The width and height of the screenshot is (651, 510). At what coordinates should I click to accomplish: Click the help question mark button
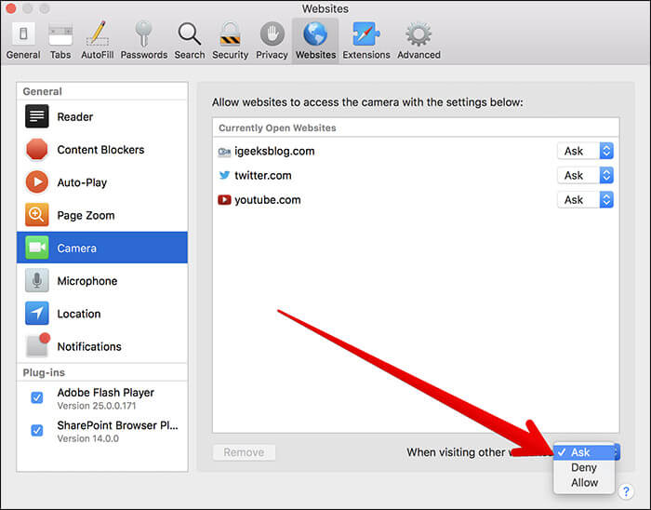626,491
